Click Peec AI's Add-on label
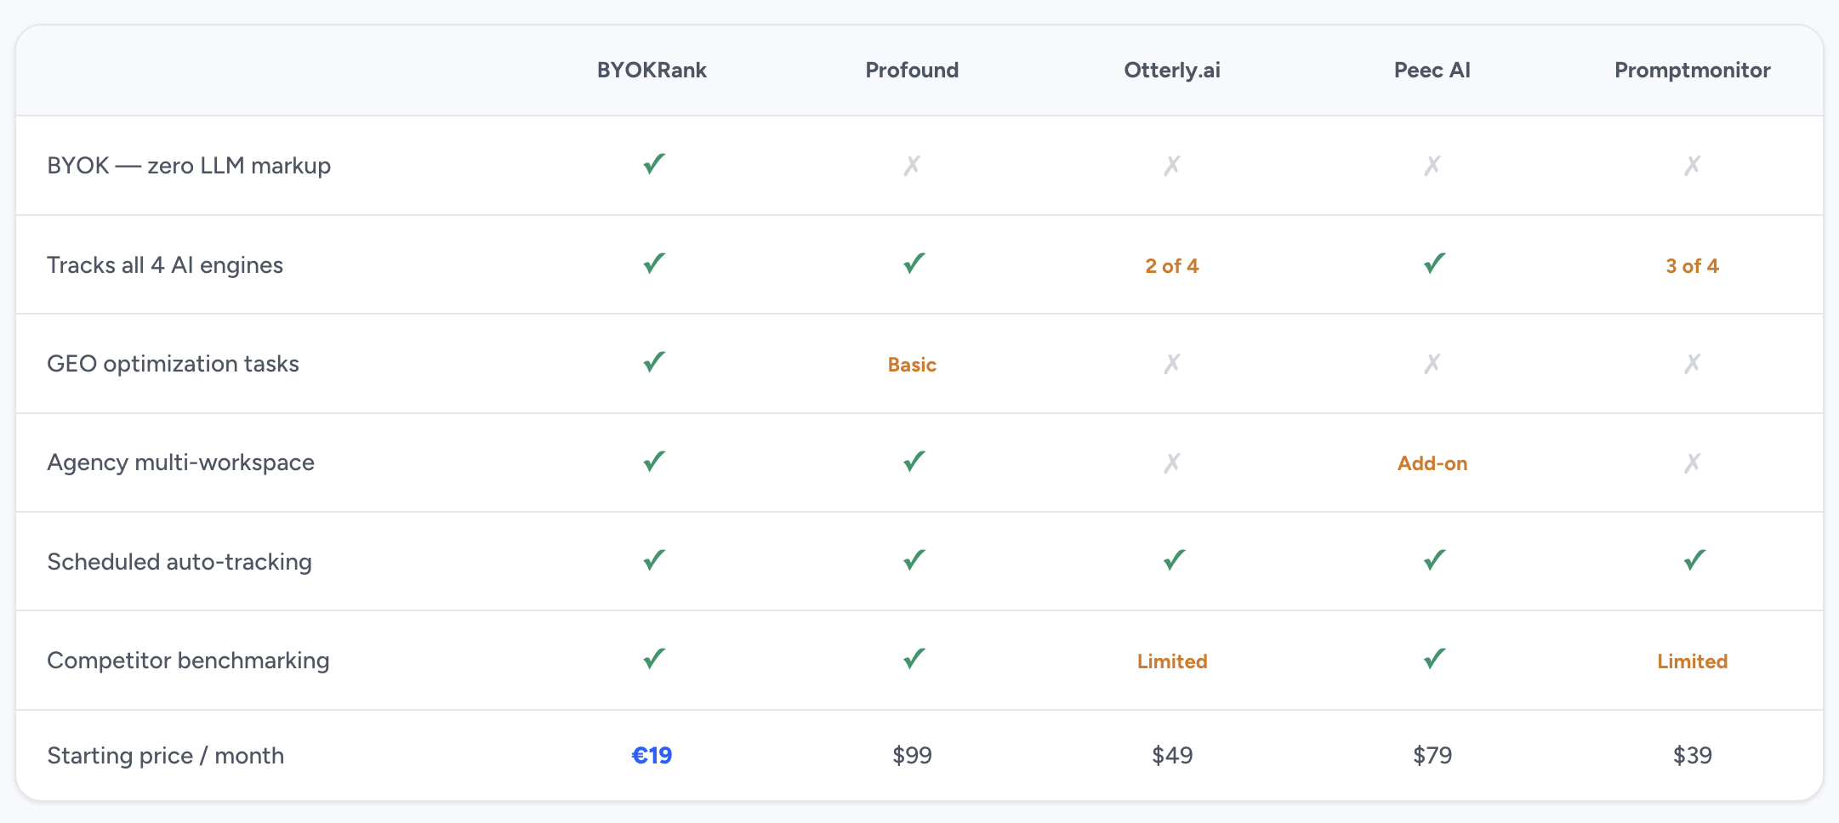The image size is (1839, 823). point(1432,463)
